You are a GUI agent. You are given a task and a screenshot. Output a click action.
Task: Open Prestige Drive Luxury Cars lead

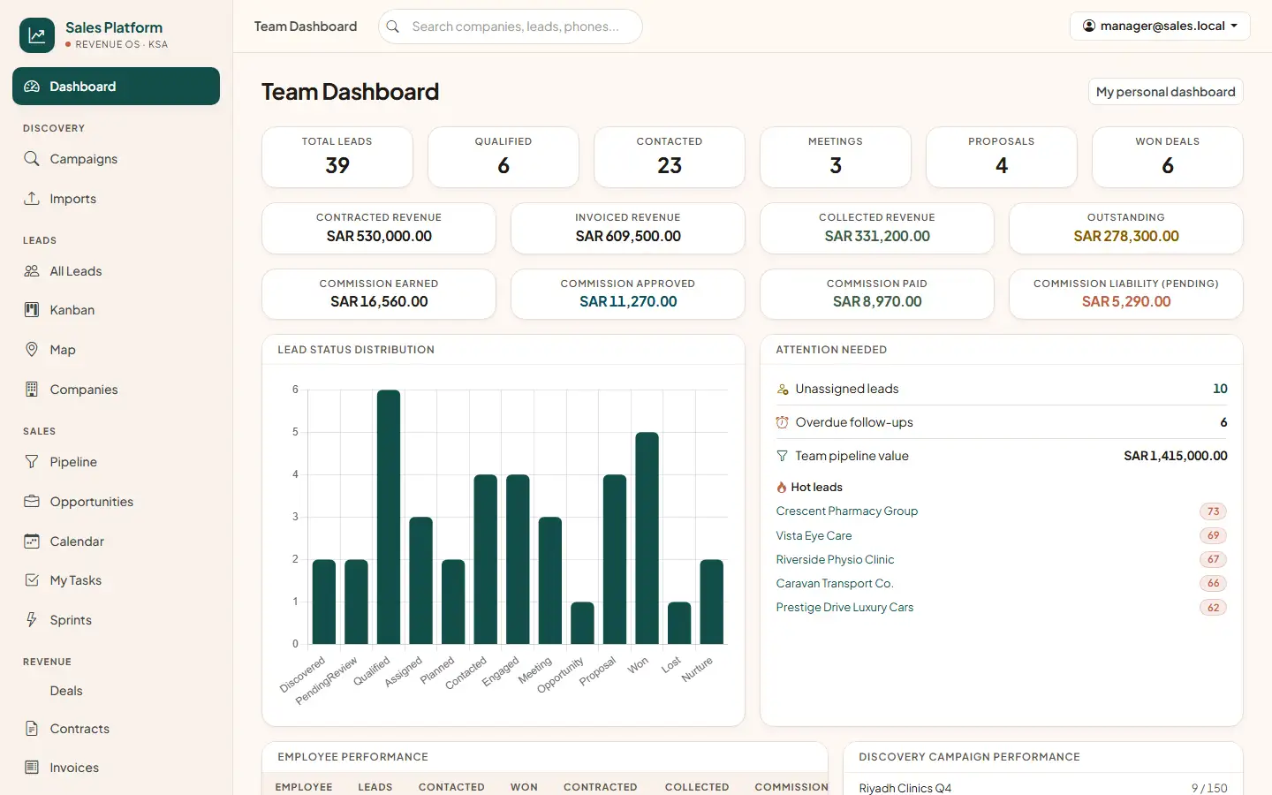[844, 607]
